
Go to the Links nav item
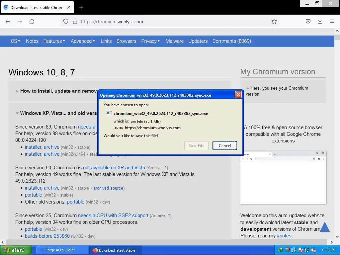tap(106, 41)
